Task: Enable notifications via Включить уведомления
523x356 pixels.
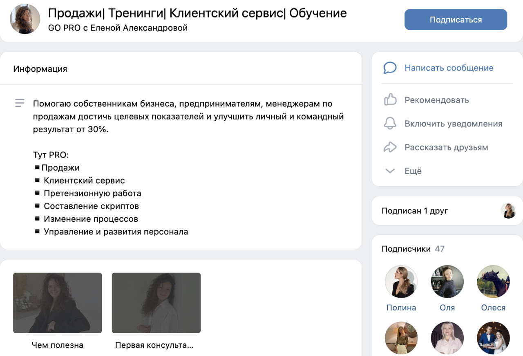Action: click(x=453, y=124)
